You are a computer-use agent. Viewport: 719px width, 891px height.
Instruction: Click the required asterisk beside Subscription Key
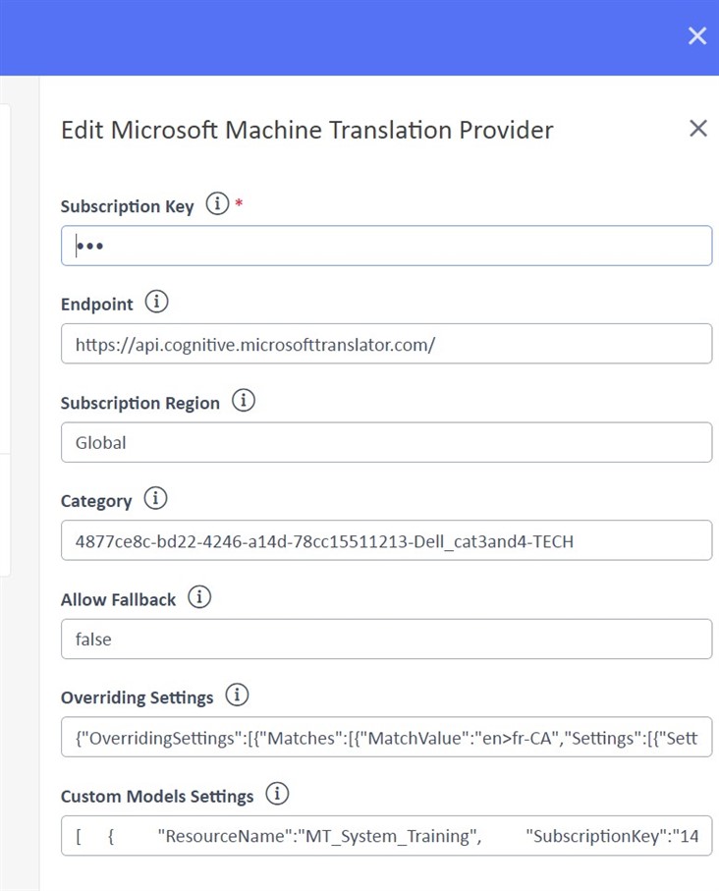point(238,201)
